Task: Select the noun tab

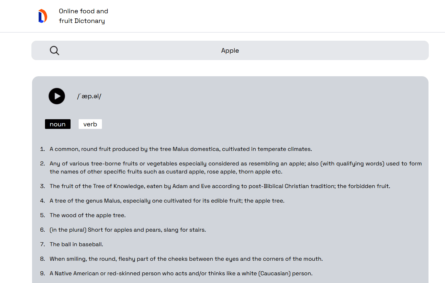Action: click(x=58, y=124)
